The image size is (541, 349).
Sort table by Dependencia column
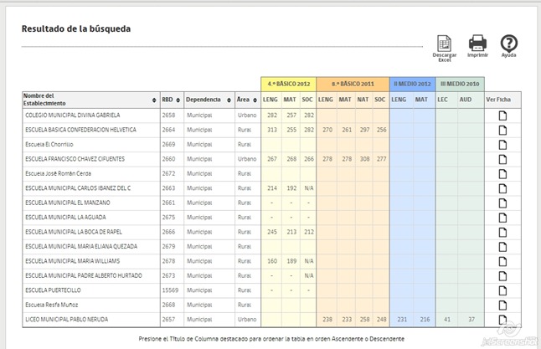[x=209, y=100]
